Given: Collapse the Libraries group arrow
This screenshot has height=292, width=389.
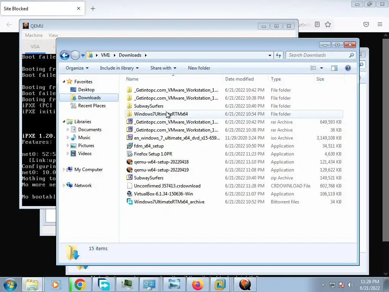Looking at the screenshot, I should [64, 121].
